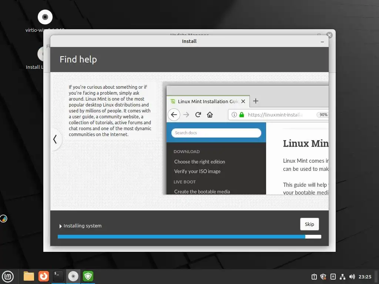
Task: Close the Update Manager window behind
Action: [x=329, y=35]
